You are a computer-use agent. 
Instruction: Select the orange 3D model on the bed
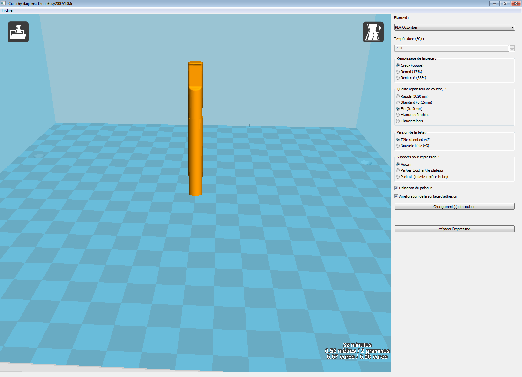click(195, 128)
